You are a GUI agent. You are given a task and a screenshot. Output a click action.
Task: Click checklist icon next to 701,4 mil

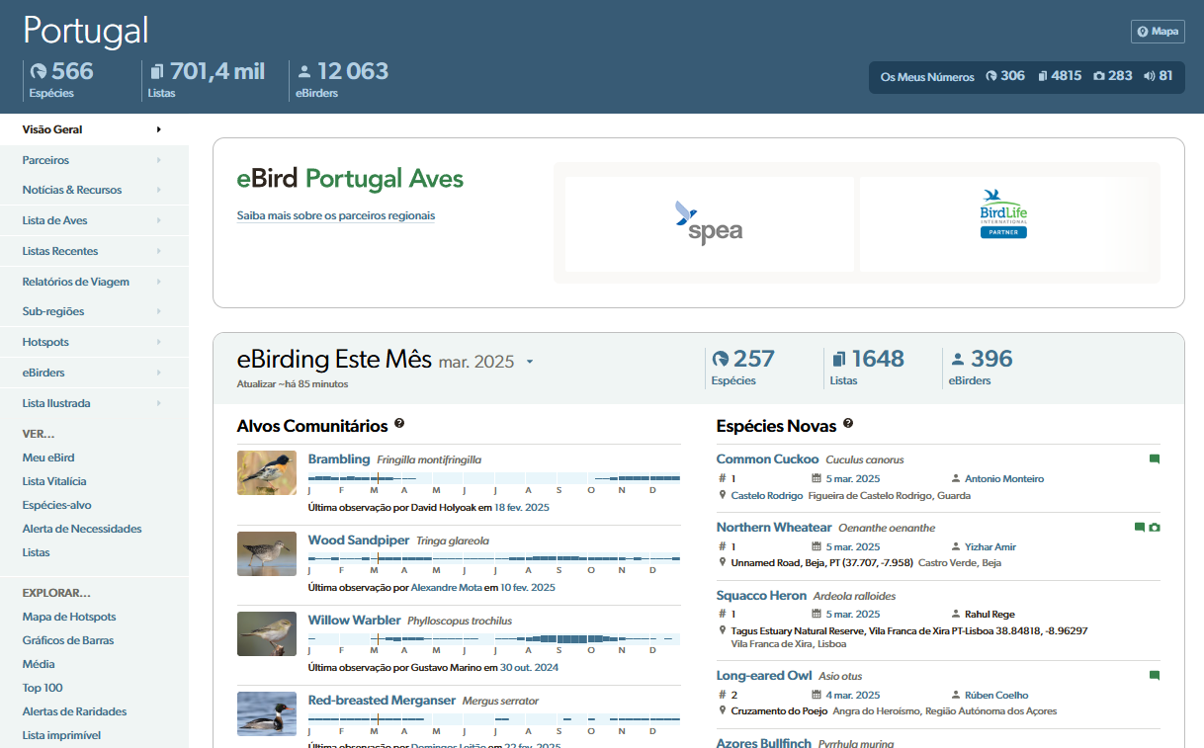(157, 71)
